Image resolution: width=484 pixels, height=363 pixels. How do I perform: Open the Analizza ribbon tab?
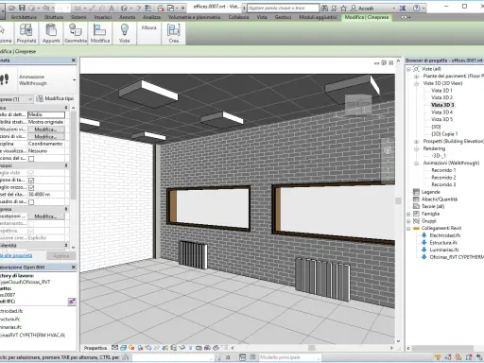[151, 17]
